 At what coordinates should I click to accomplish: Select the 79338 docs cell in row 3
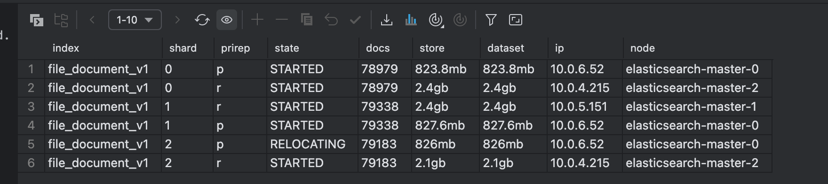pos(385,107)
